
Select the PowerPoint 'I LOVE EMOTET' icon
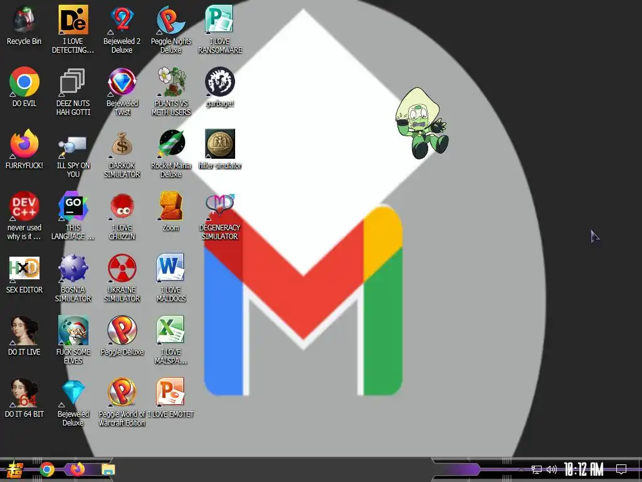pyautogui.click(x=171, y=393)
